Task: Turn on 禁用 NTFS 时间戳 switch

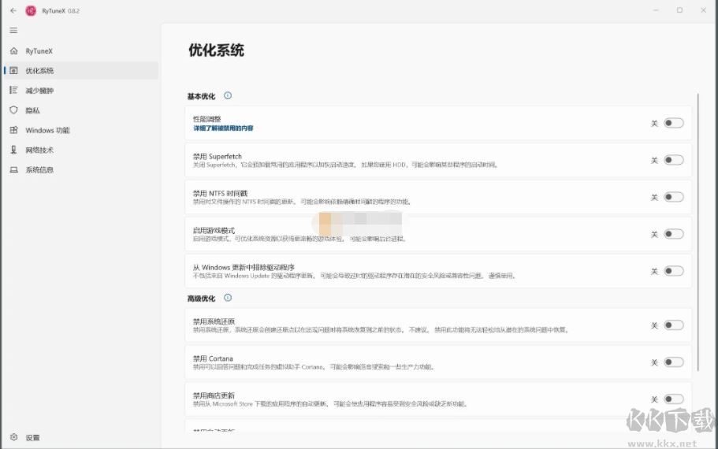Action: tap(674, 197)
